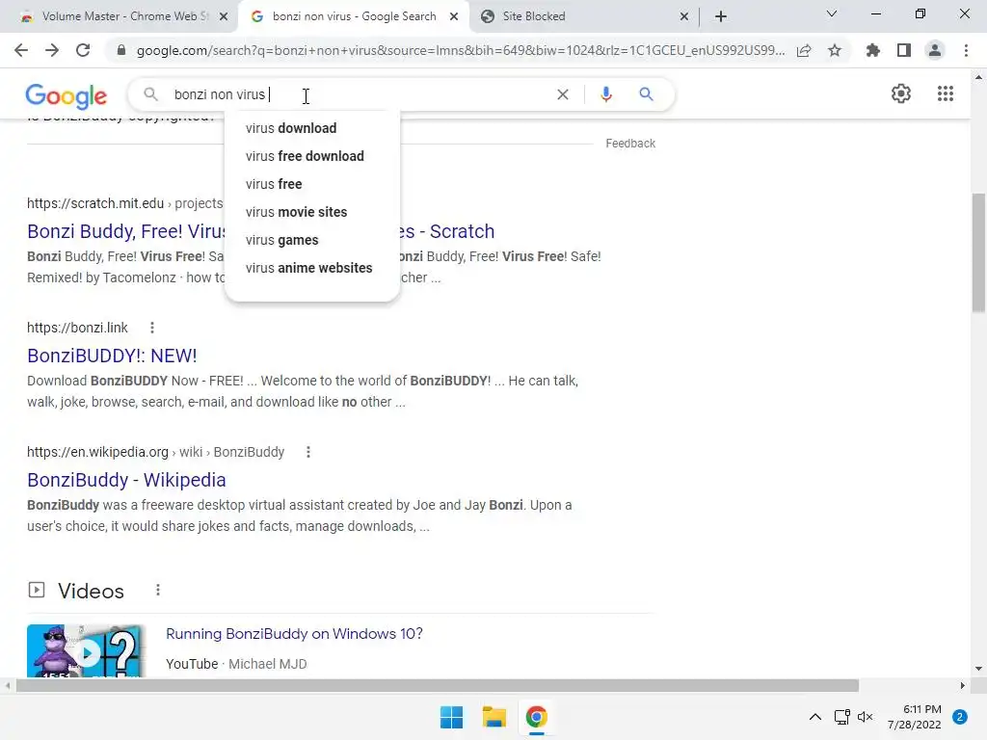Reload the current page
Viewport: 987px width, 740px height.
click(83, 50)
